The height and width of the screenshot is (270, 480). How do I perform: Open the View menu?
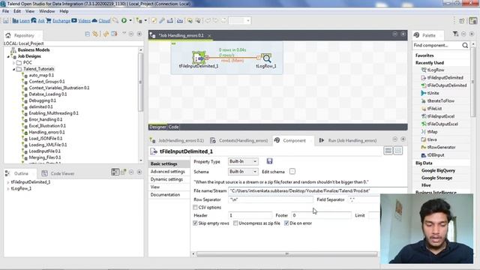pyautogui.click(x=30, y=11)
